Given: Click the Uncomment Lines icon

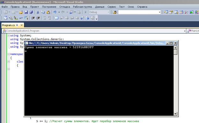Looking at the screenshot, I should coord(50,18).
